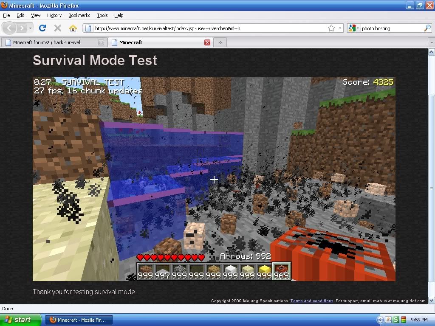The height and width of the screenshot is (326, 435).
Task: Go to the home page icon
Action: click(73, 28)
